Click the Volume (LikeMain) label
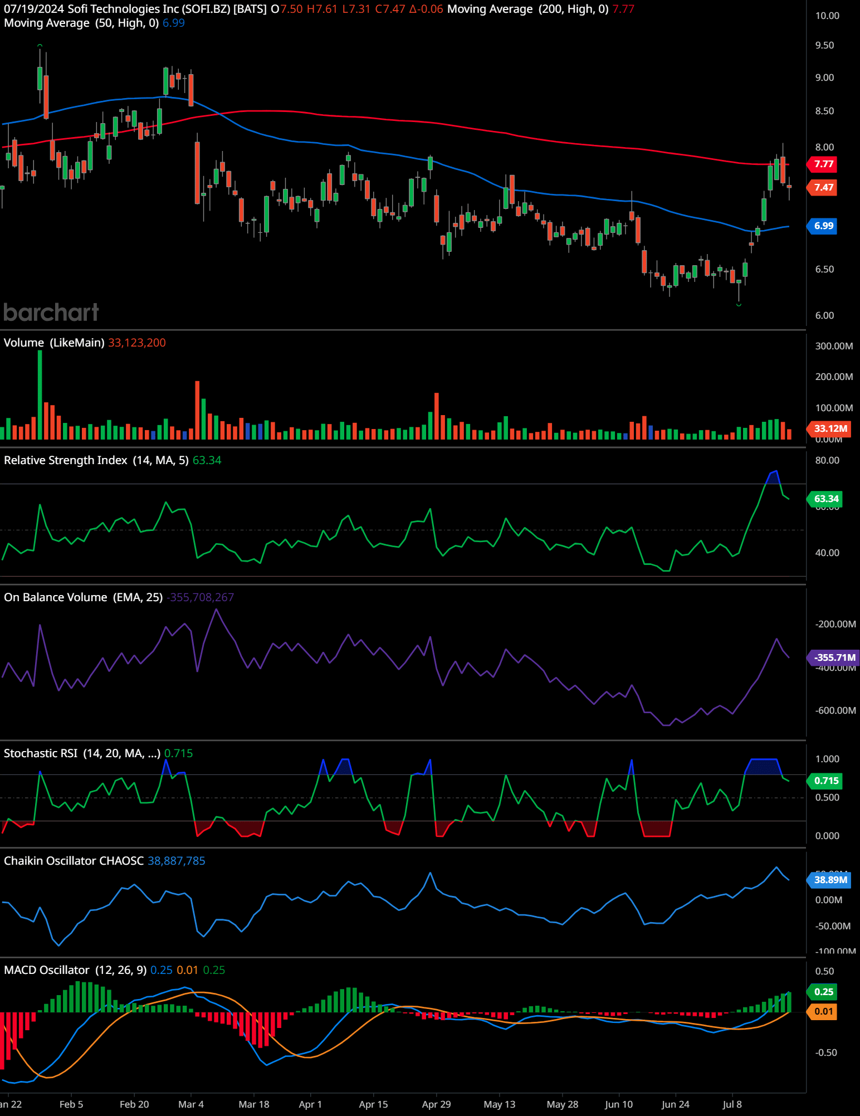 54,343
